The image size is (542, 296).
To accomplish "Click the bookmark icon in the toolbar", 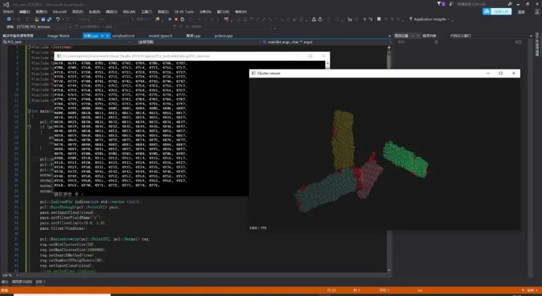I will point(379,19).
